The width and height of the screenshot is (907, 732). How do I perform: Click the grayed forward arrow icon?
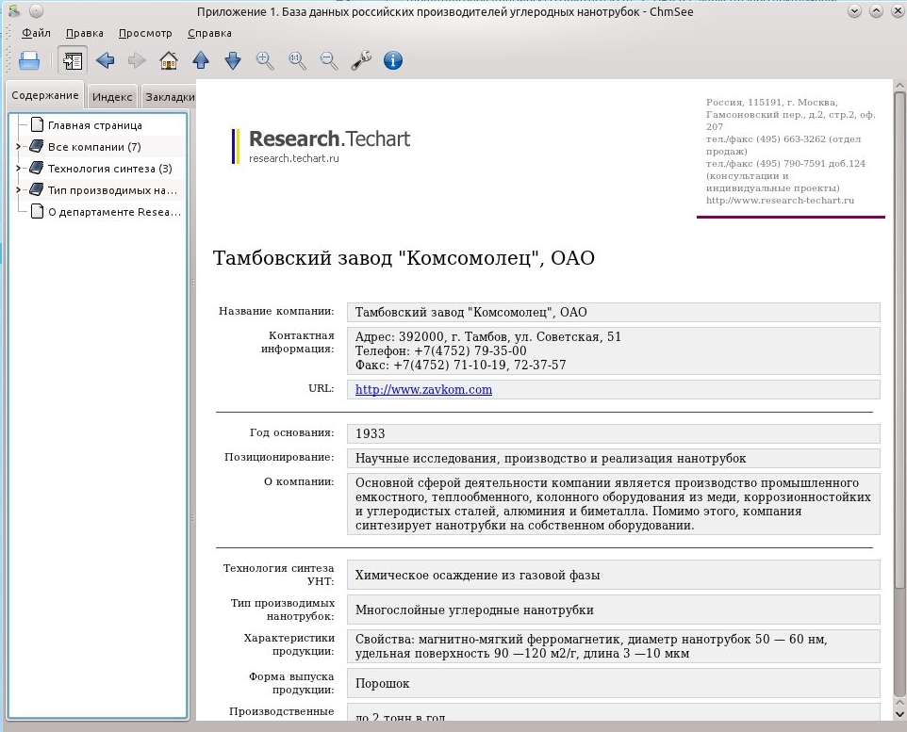137,60
